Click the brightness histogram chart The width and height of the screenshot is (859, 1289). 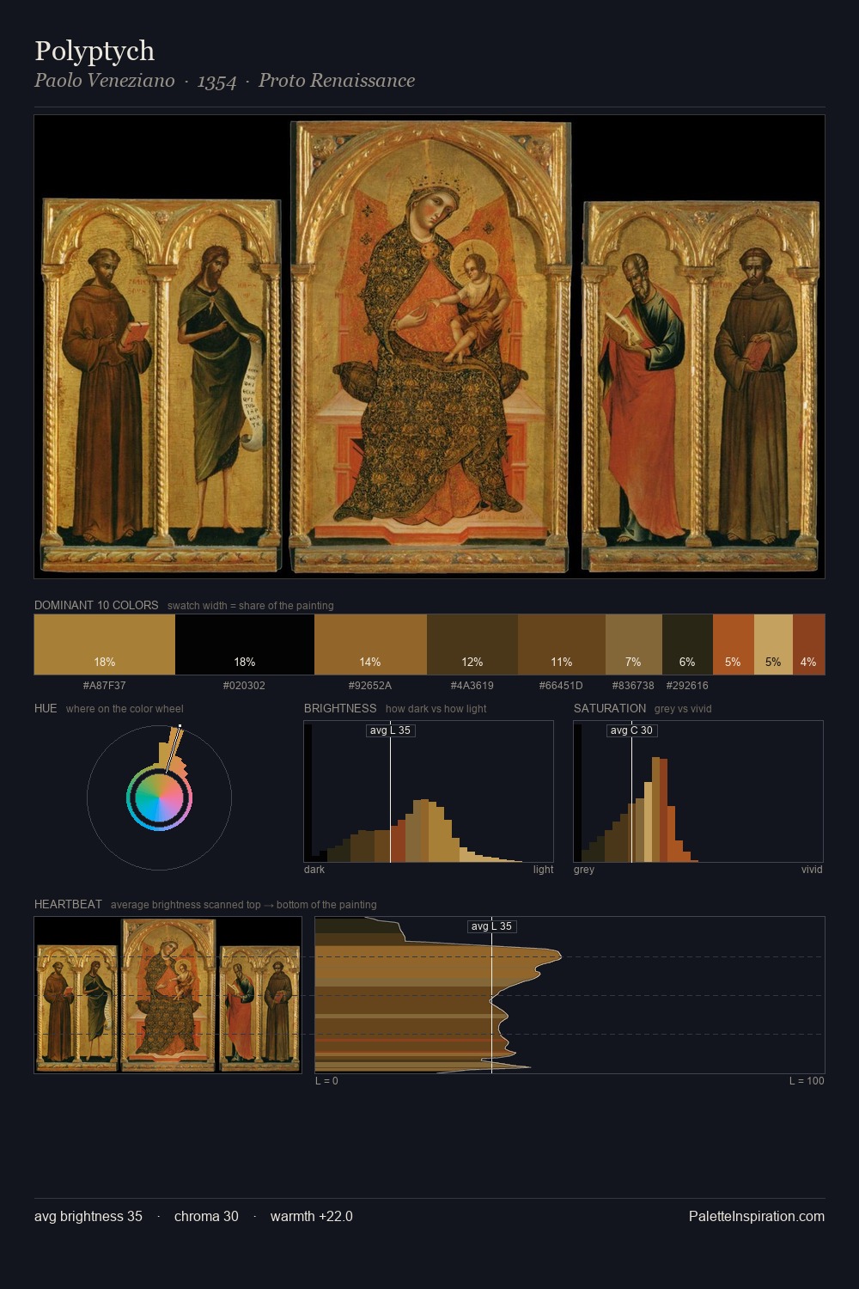(429, 791)
